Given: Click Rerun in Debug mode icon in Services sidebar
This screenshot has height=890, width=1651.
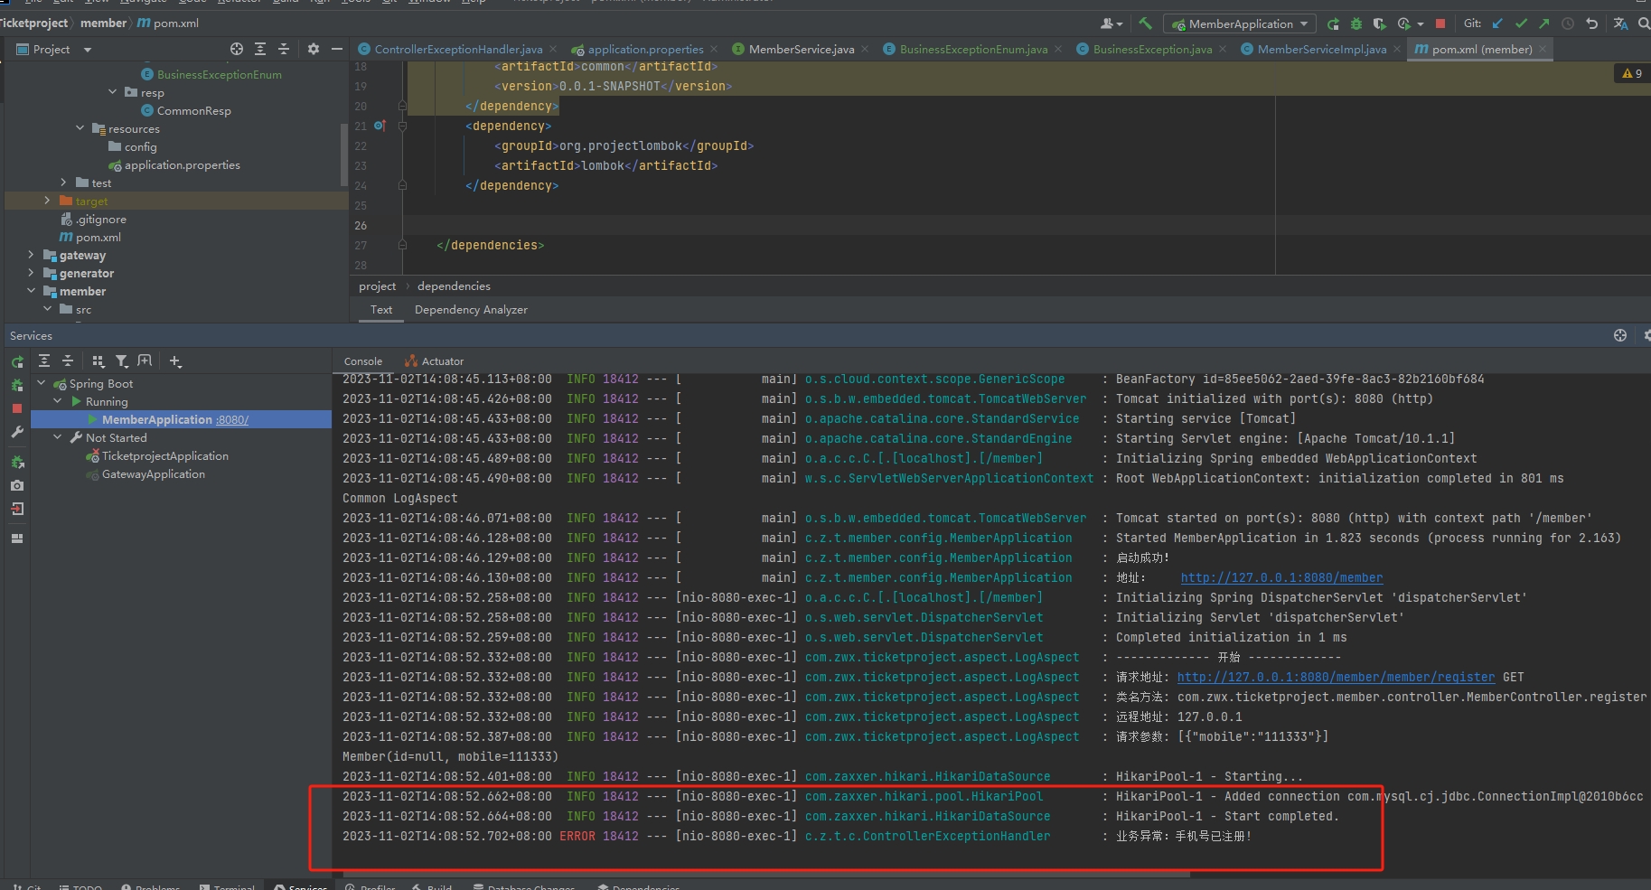Looking at the screenshot, I should 17,386.
